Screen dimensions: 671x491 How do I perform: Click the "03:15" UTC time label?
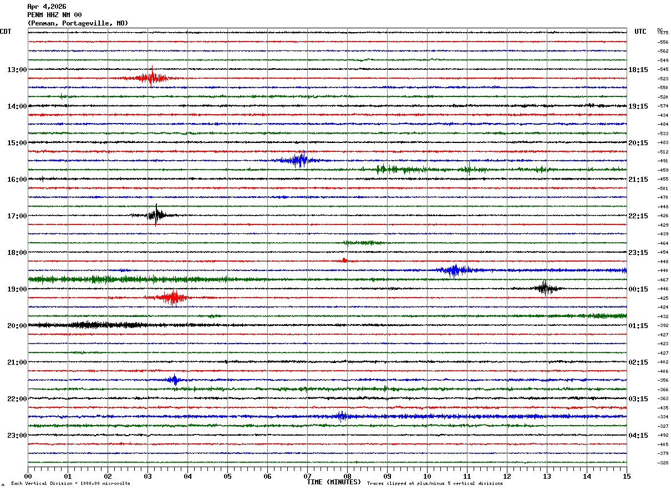(x=638, y=399)
